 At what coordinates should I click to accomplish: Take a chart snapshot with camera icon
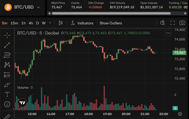[182, 23]
